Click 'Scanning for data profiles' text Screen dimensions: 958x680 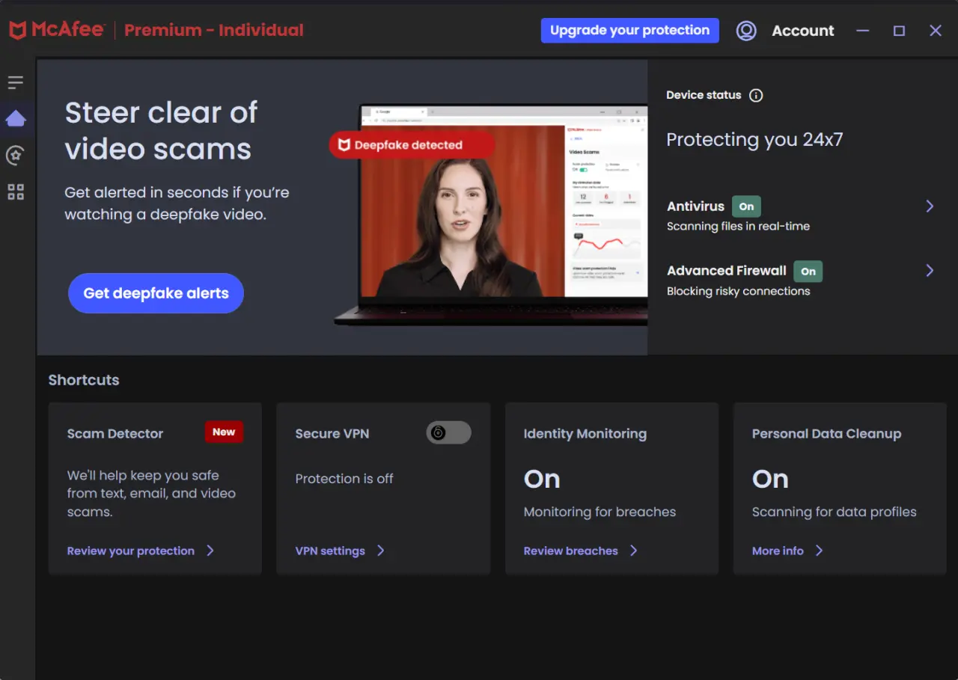click(x=835, y=512)
